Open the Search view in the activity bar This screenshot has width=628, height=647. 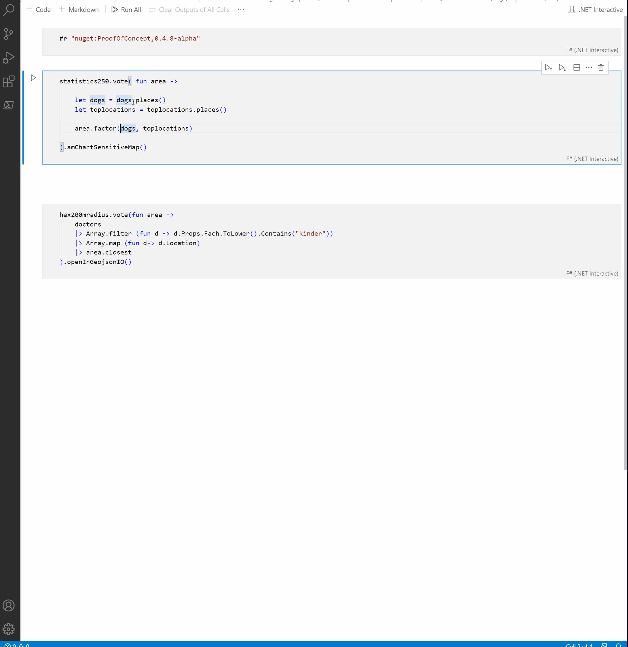(9, 10)
